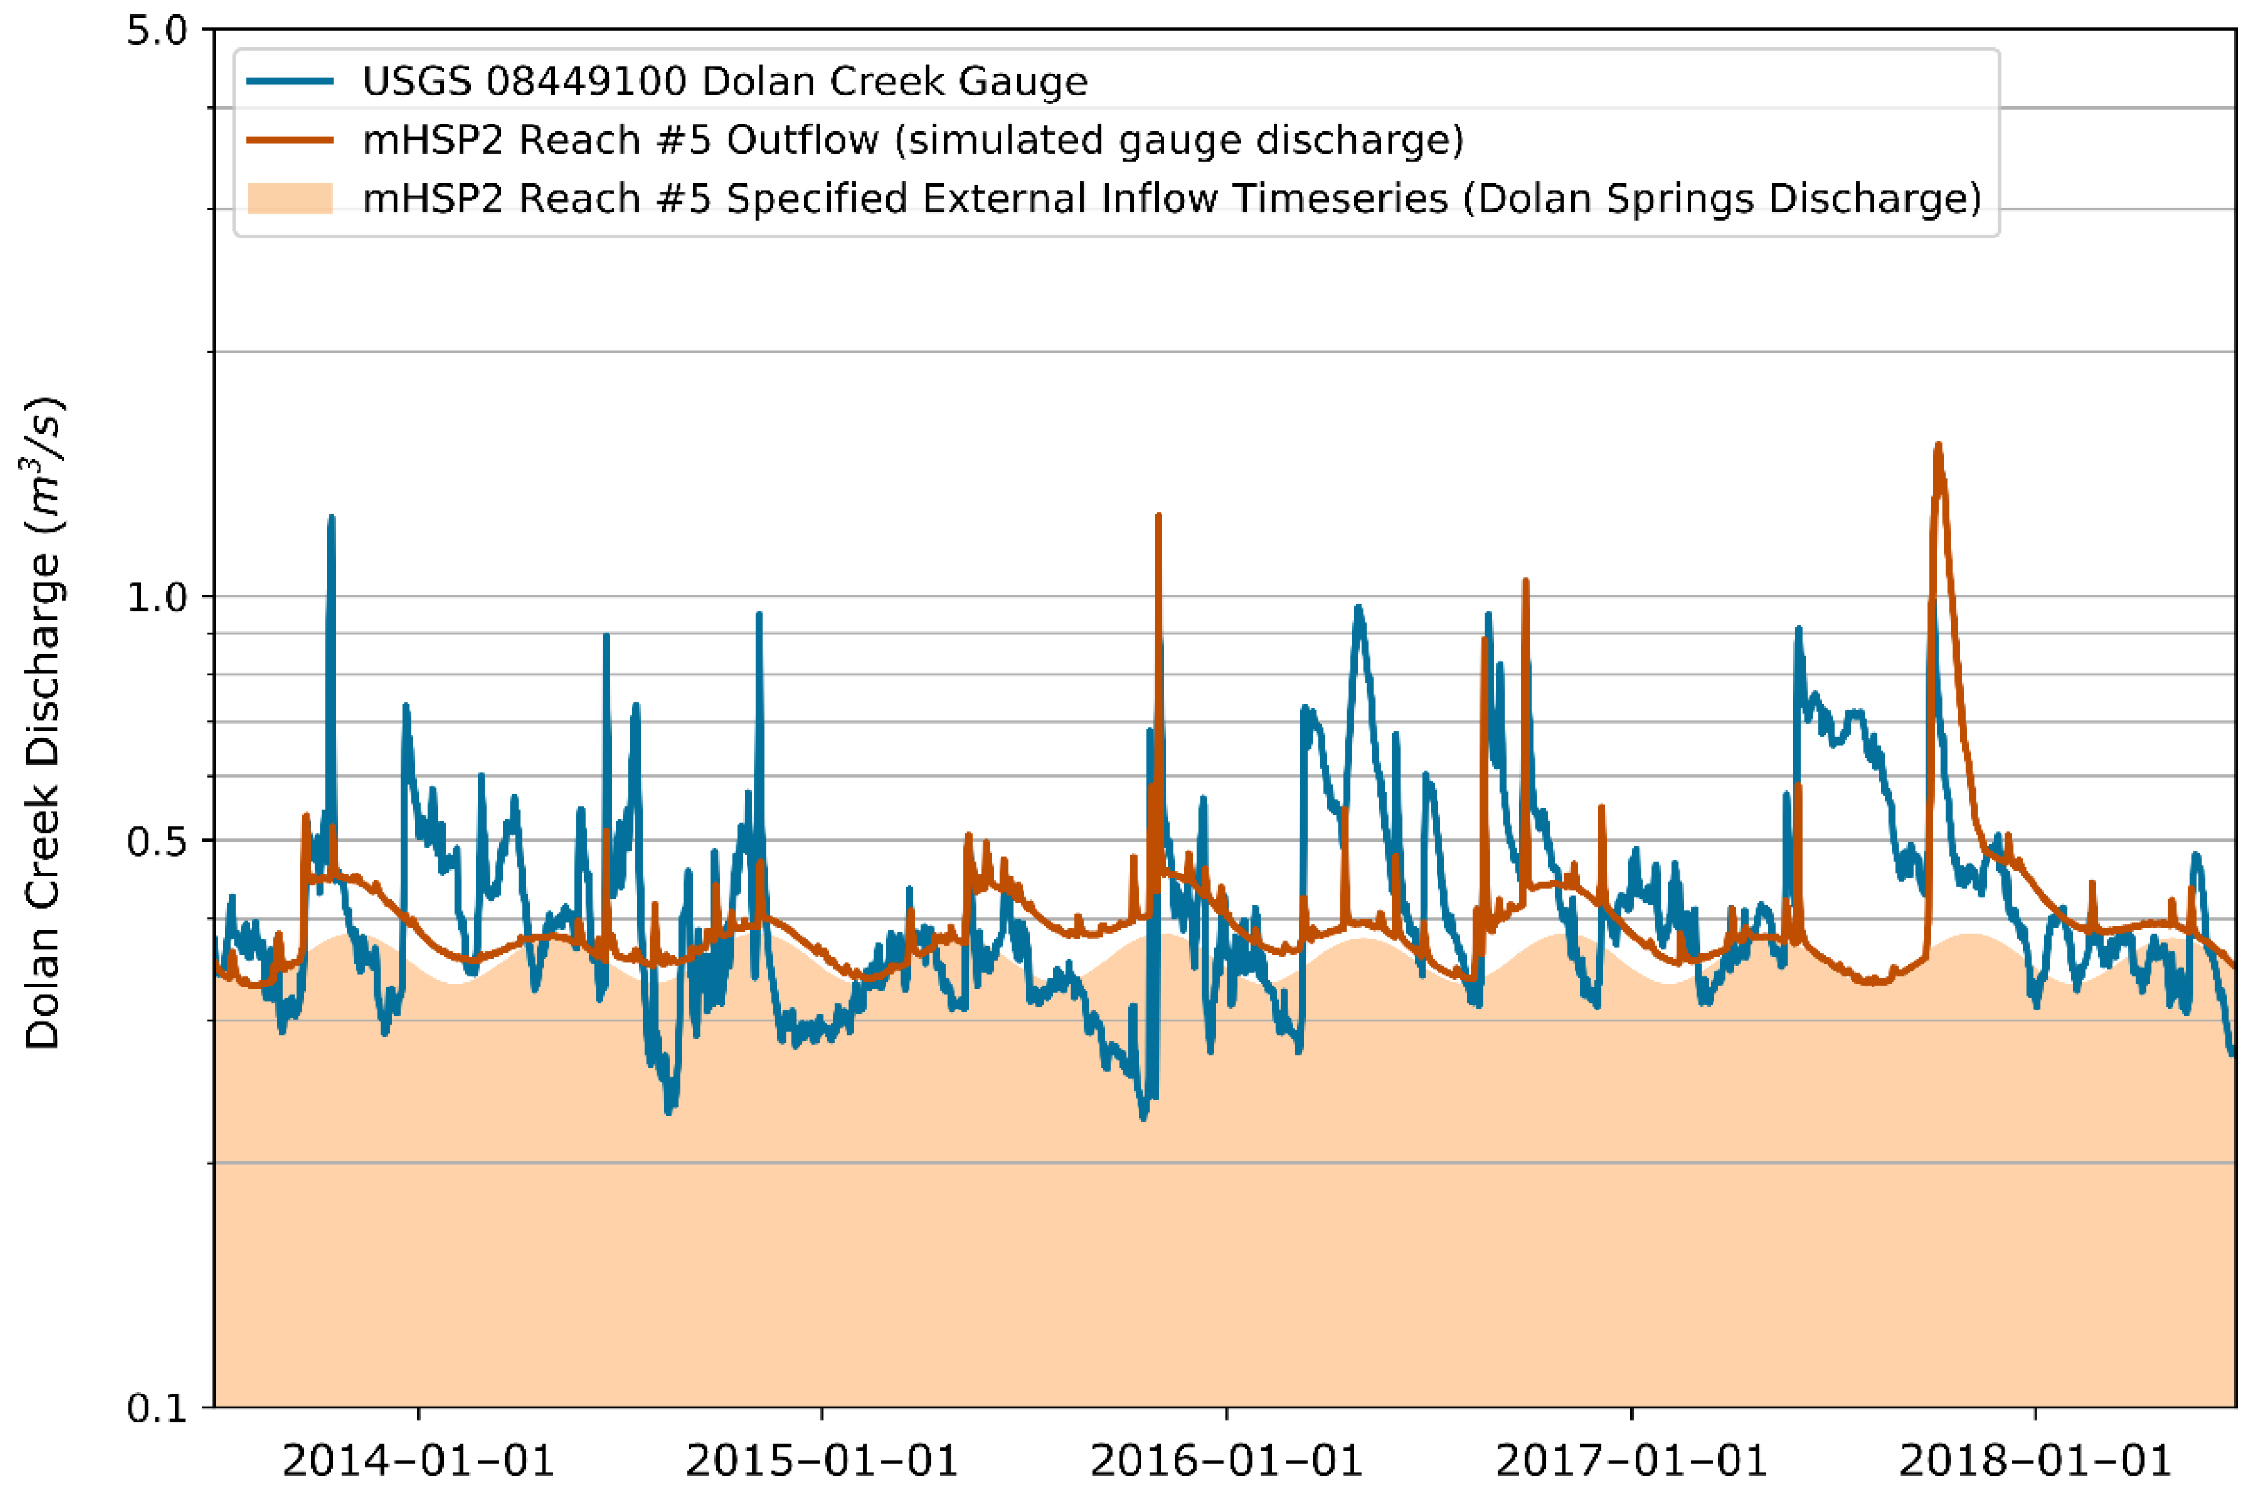Click the 1.0 y-axis tick label

coord(158,597)
